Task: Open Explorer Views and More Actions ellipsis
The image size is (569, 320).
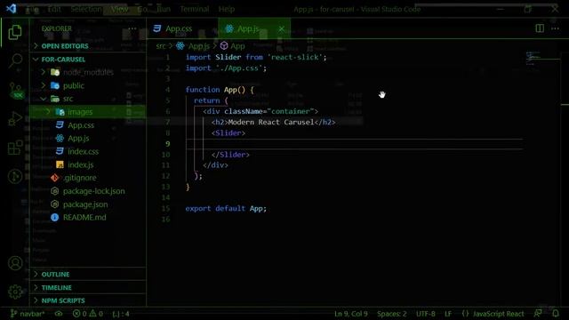Action: tap(132, 28)
